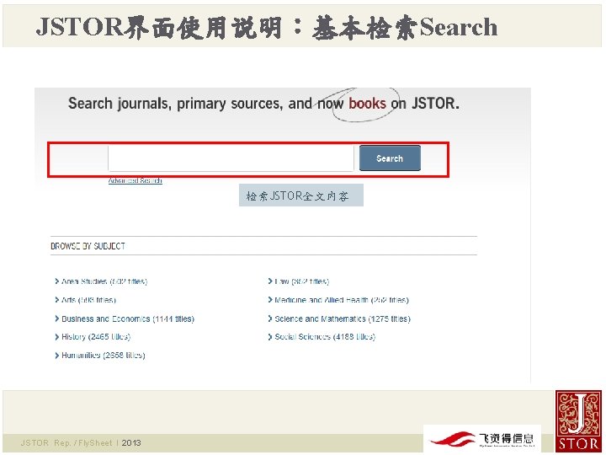
Task: Click the blue Search button
Action: [x=390, y=158]
